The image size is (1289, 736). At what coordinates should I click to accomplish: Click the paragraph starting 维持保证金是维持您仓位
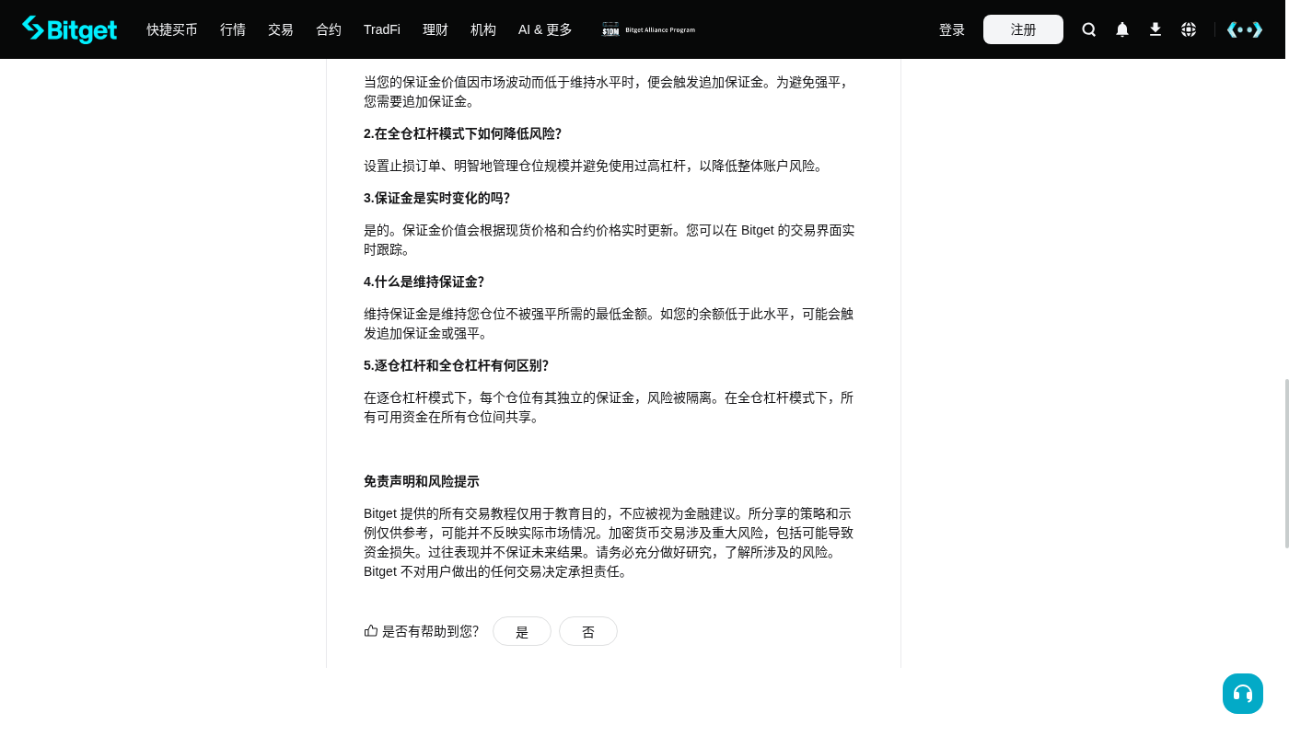609,324
